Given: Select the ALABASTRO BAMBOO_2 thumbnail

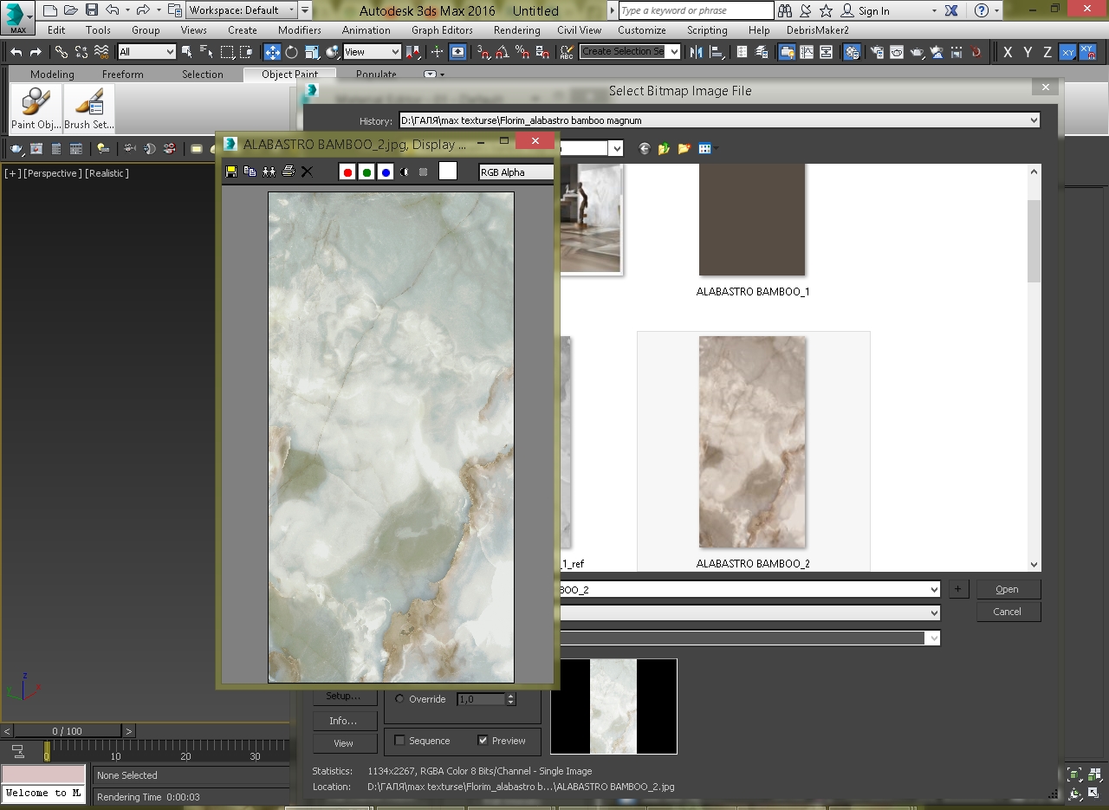Looking at the screenshot, I should click(x=752, y=440).
